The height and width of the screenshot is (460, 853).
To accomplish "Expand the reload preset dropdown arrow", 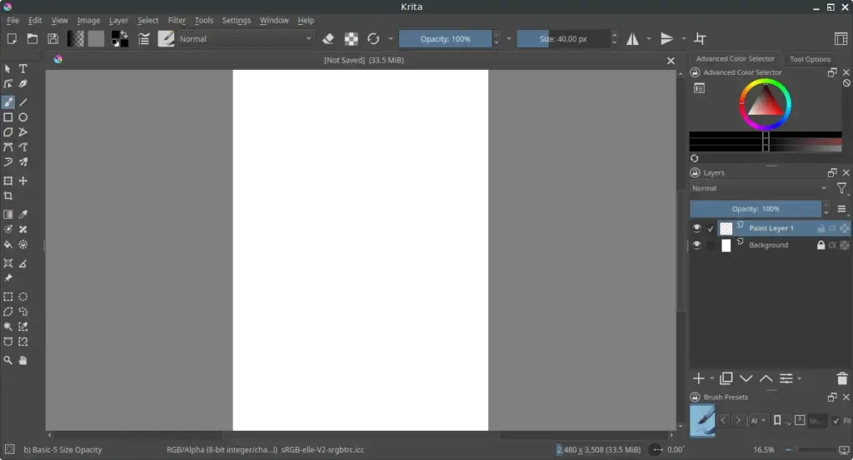I will point(390,39).
